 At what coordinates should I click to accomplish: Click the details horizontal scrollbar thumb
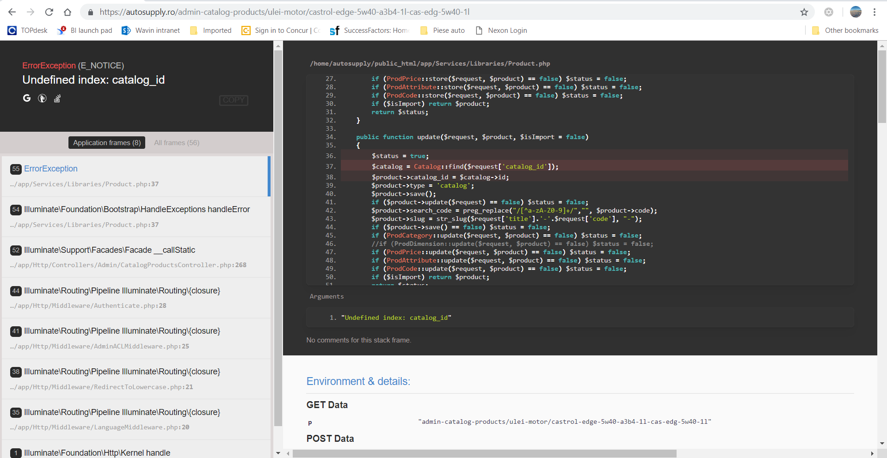click(x=484, y=454)
